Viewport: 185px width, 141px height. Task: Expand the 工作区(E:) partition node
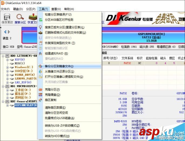(8, 90)
